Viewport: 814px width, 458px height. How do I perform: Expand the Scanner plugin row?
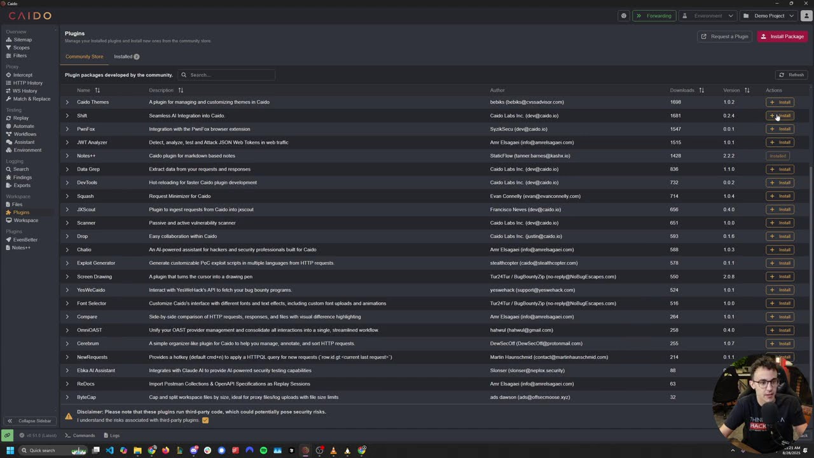click(67, 223)
